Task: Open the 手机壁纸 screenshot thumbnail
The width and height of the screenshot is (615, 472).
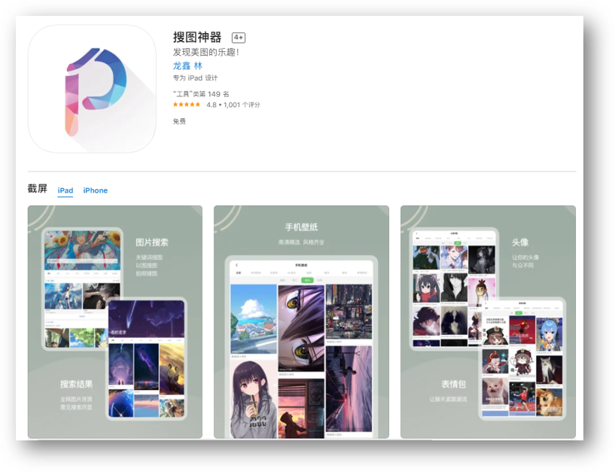Action: (301, 321)
